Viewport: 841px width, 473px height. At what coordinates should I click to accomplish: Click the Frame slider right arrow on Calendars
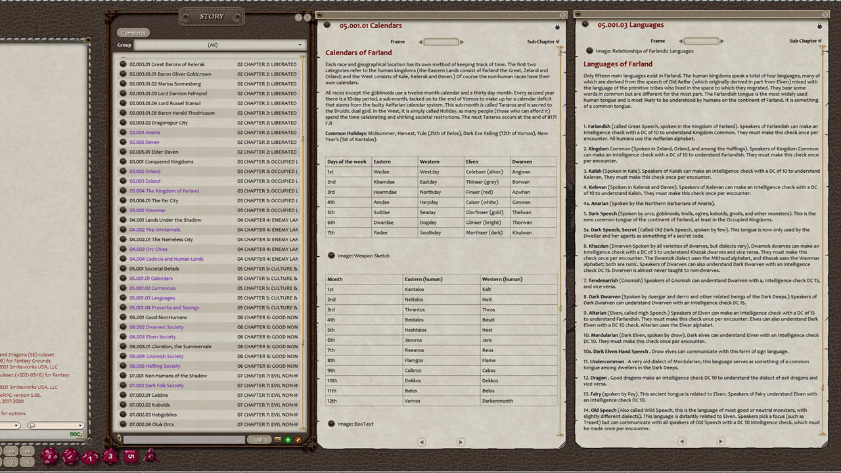462,42
